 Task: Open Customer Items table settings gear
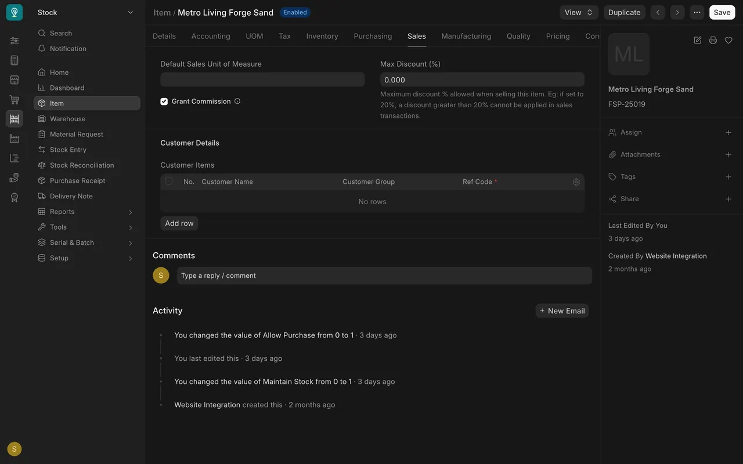coord(576,182)
